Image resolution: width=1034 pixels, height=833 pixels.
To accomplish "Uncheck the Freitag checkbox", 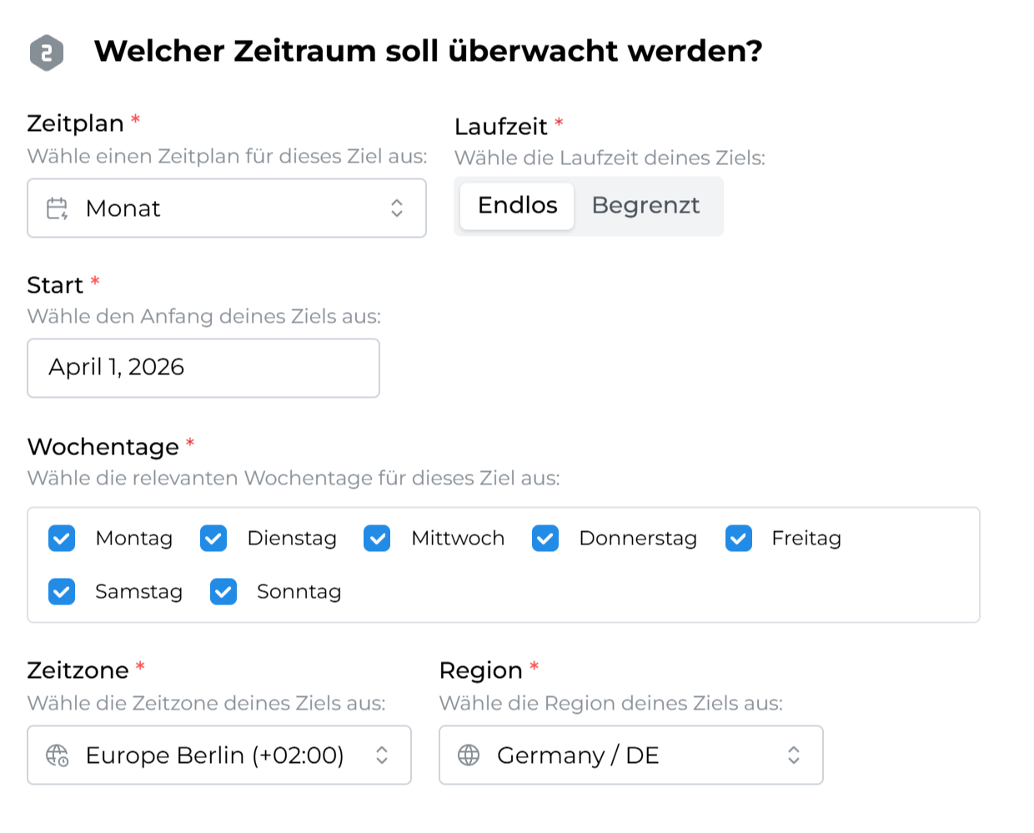I will click(x=739, y=539).
